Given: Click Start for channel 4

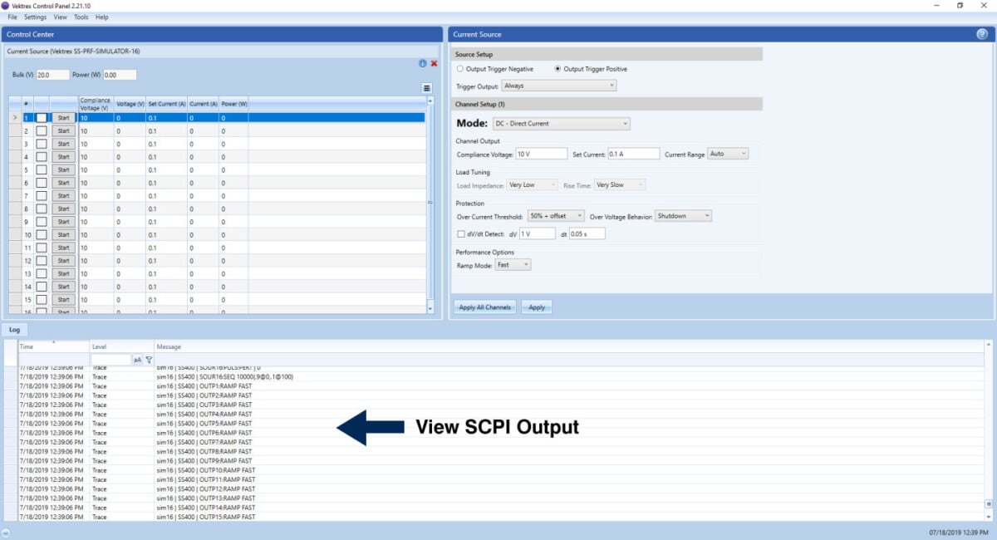Looking at the screenshot, I should click(63, 157).
